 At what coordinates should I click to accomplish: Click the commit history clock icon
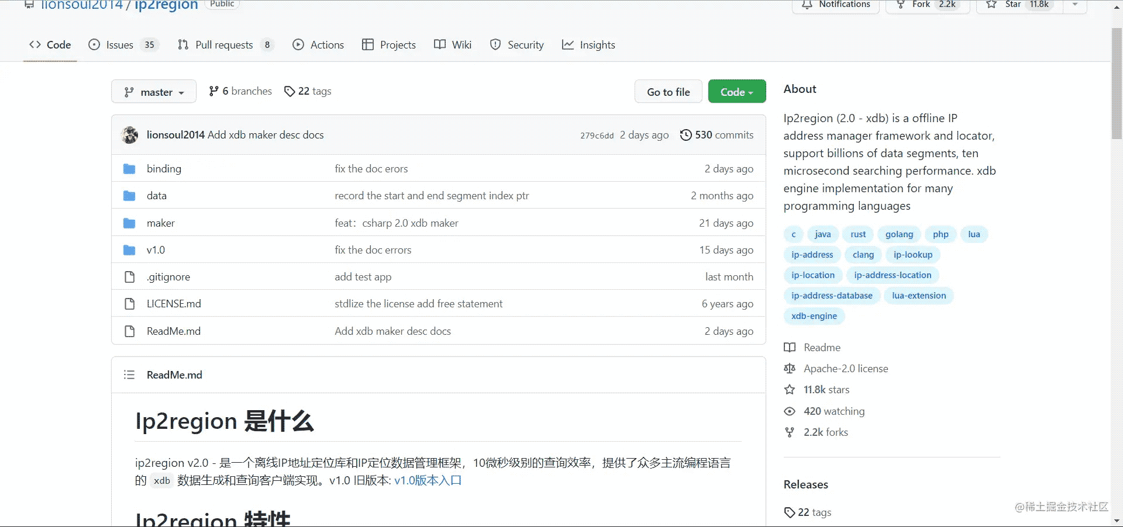[x=685, y=135]
